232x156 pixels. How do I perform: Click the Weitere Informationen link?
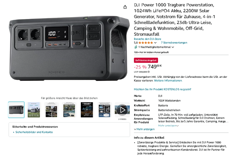click(168, 80)
